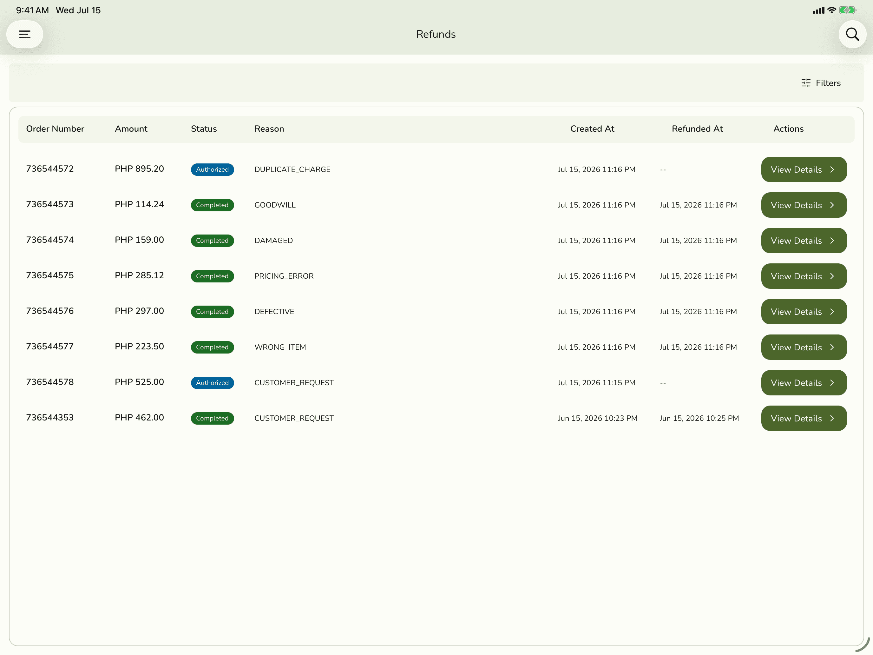Click the Refunded At column header
This screenshot has width=873, height=655.
pos(697,129)
